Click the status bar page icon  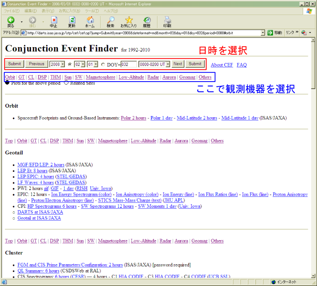pyautogui.click(x=4, y=282)
